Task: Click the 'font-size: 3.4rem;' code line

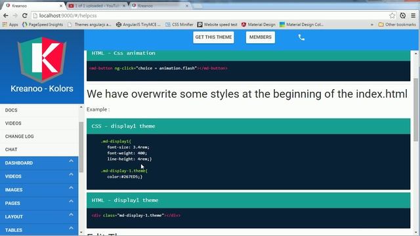Action: 129,147
